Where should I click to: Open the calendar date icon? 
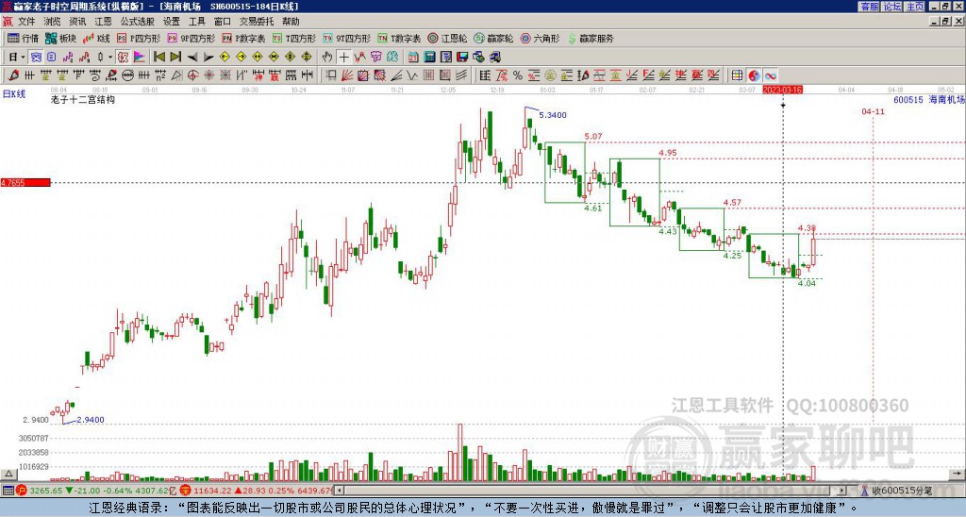coord(413,58)
